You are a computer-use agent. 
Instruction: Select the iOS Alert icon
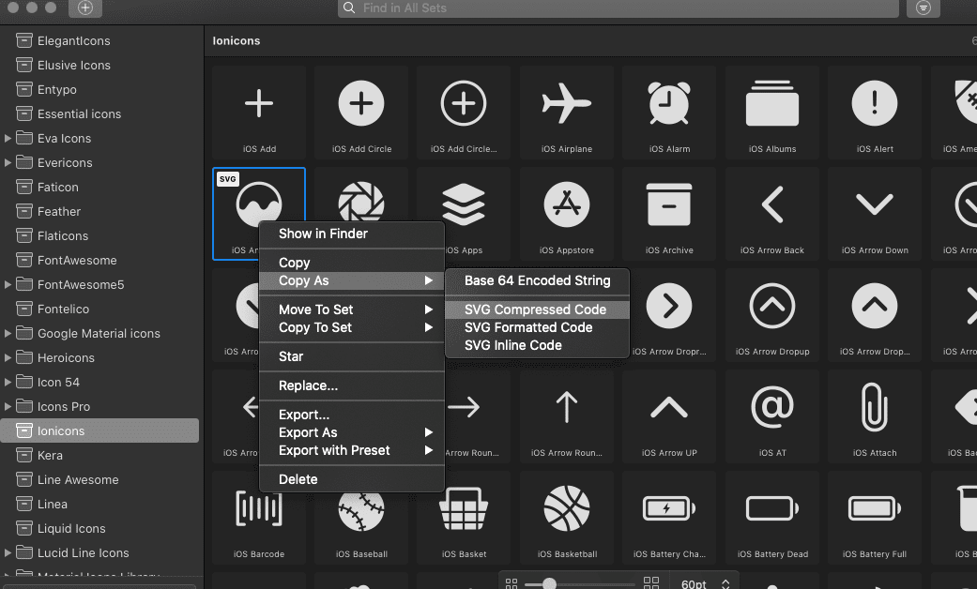point(875,112)
